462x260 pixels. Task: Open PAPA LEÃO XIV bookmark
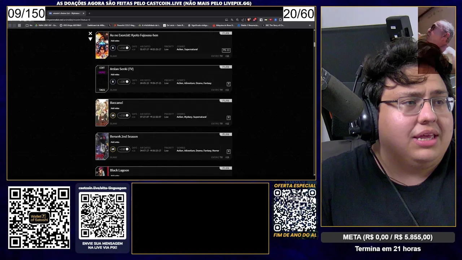pos(45,25)
